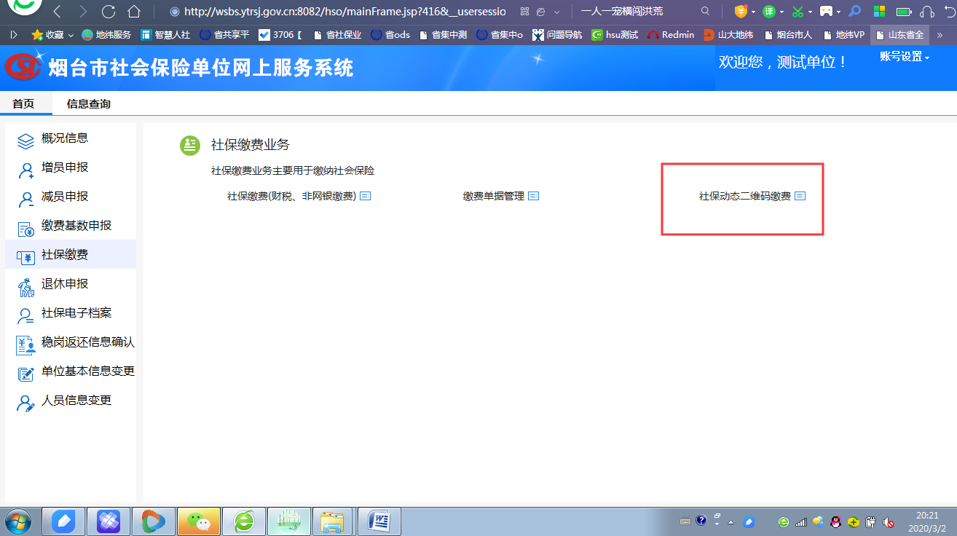Click the 退休申报 sidebar icon

click(25, 286)
